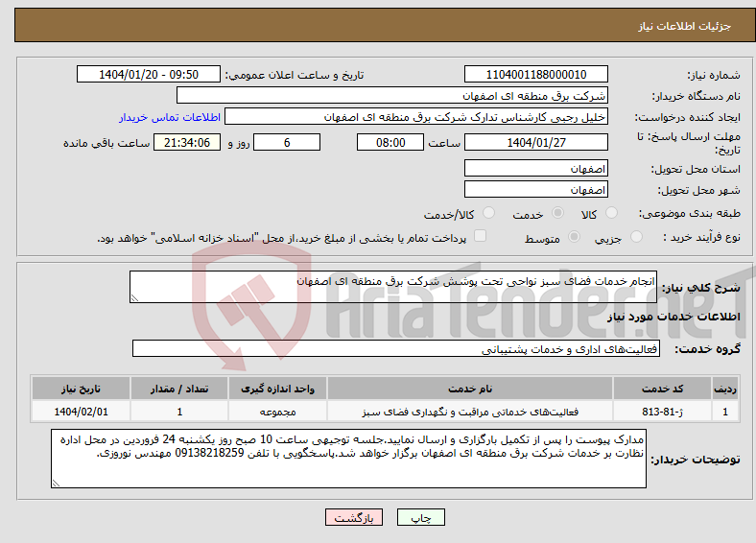756x543 pixels.
Task: Click the گروه خدمت service group field
Action: point(396,348)
